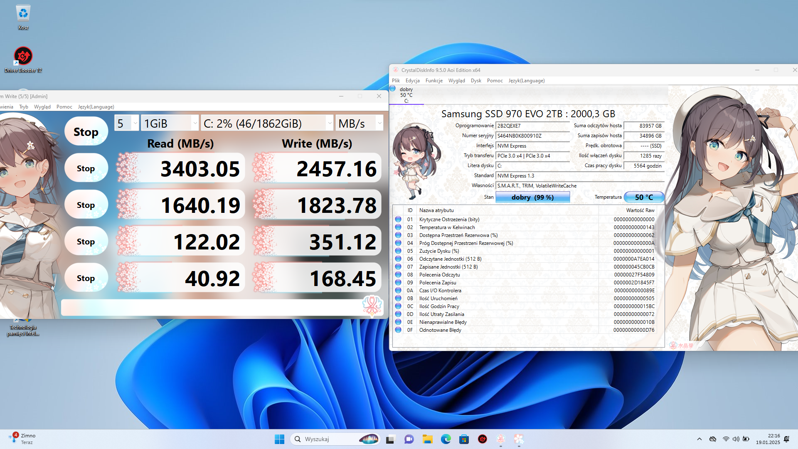This screenshot has width=798, height=449.
Task: Open File Explorer from the taskbar
Action: (x=428, y=439)
